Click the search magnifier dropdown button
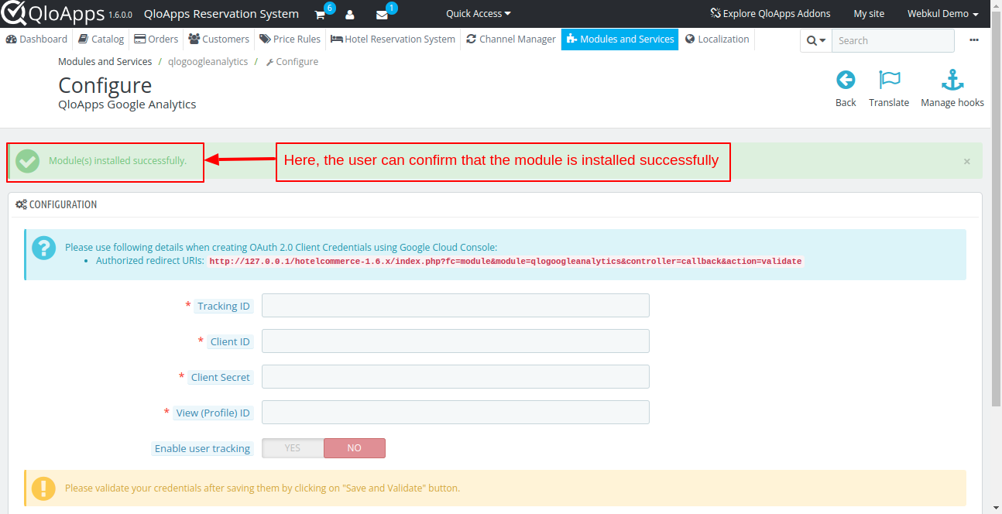Image resolution: width=1002 pixels, height=514 pixels. click(x=816, y=41)
